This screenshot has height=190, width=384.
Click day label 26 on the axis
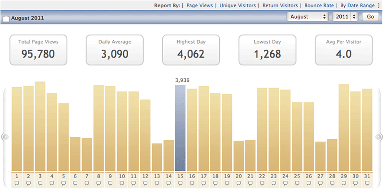[x=309, y=176]
